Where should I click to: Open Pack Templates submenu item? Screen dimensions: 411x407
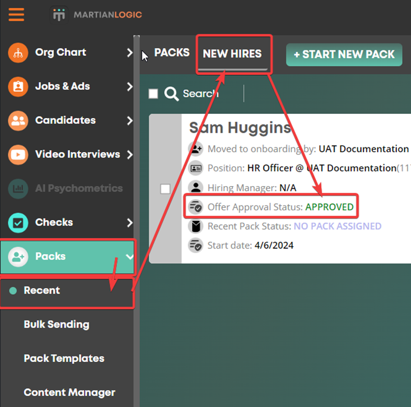pos(64,358)
